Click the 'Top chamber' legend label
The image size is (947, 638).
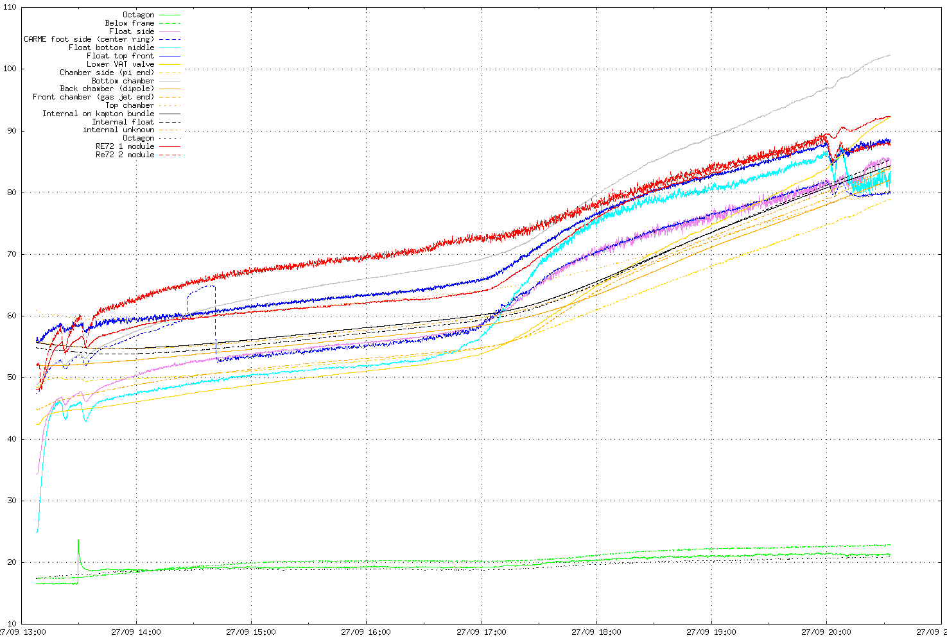pyautogui.click(x=130, y=105)
